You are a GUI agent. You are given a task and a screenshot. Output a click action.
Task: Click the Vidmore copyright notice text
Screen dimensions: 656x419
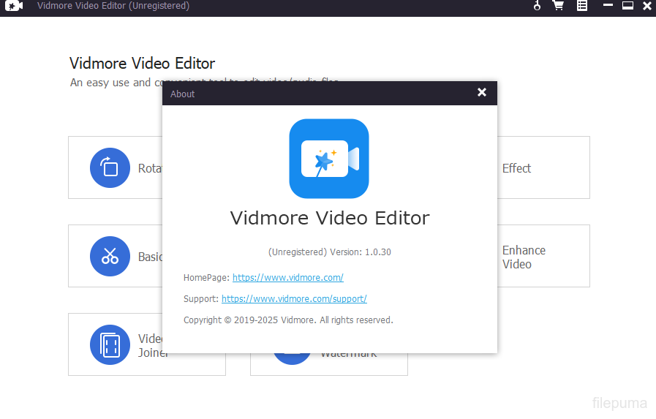[x=288, y=320]
